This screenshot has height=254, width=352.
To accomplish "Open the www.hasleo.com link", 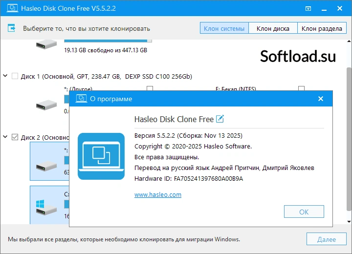I will 158,194.
